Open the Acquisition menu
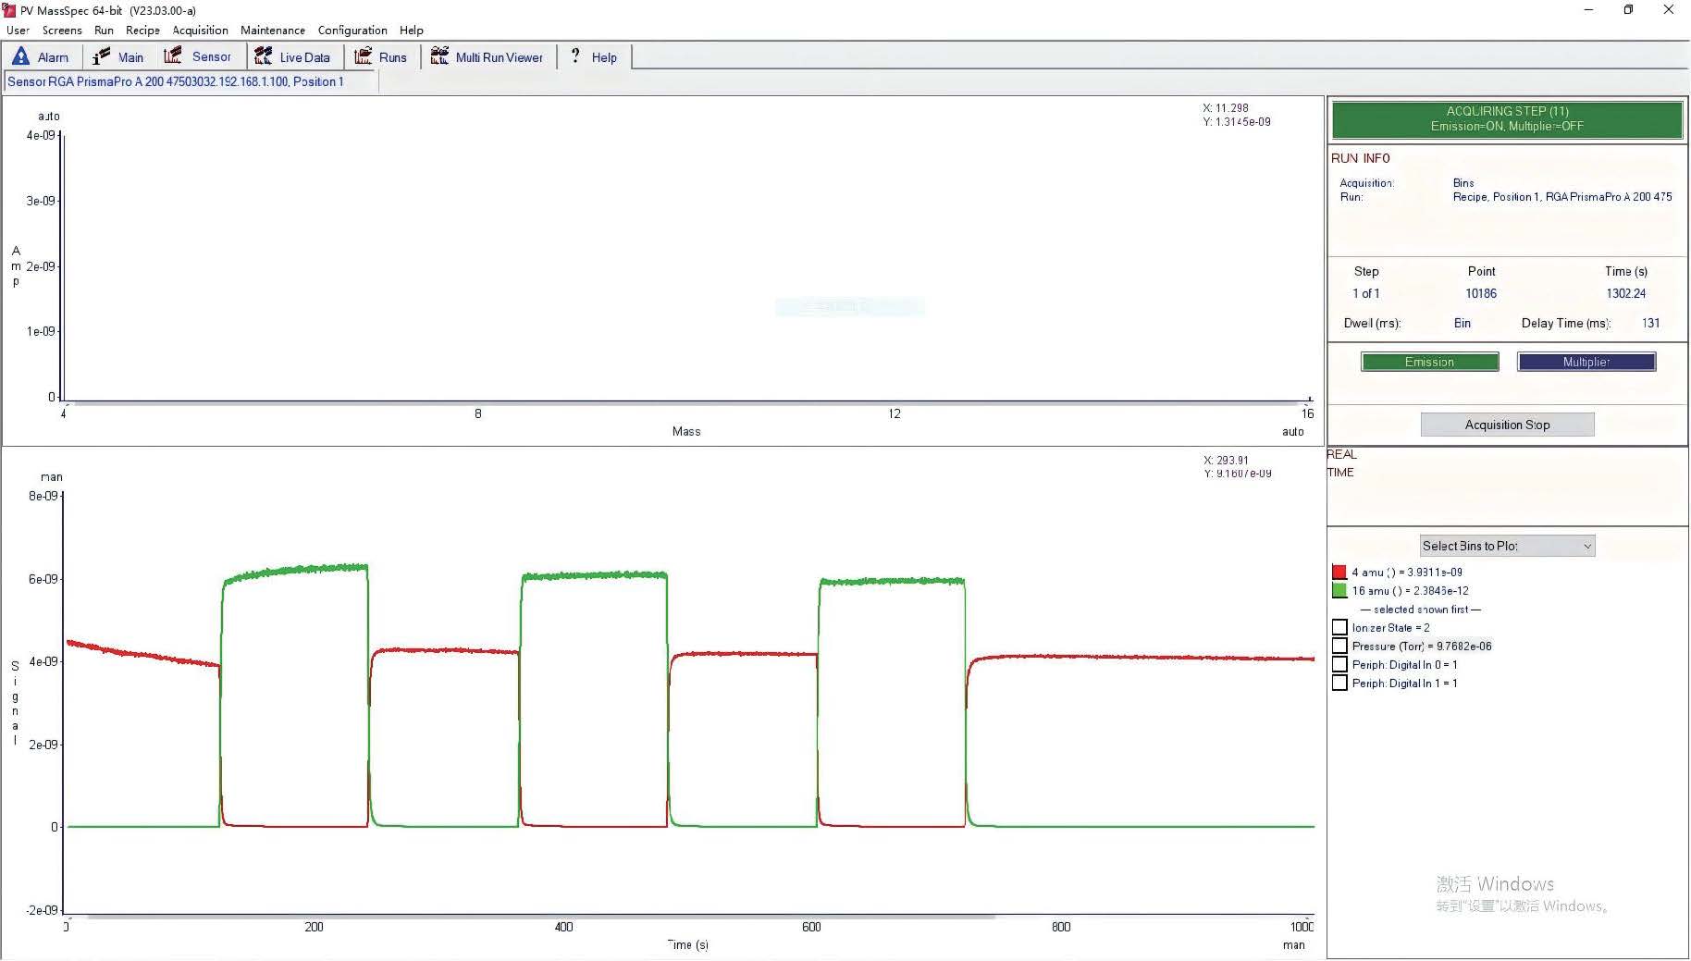 200,31
